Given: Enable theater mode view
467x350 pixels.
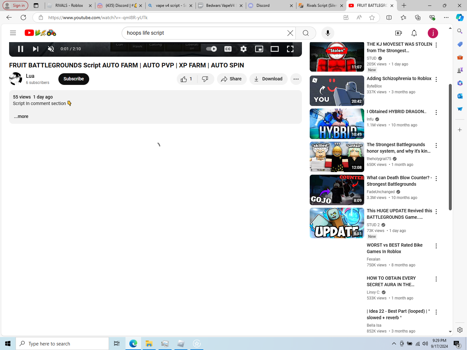Looking at the screenshot, I should 275,49.
